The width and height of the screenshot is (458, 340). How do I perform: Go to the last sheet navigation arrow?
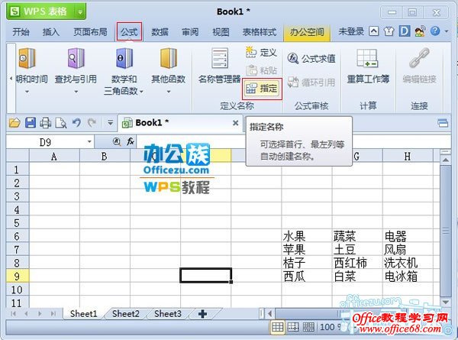[53, 314]
